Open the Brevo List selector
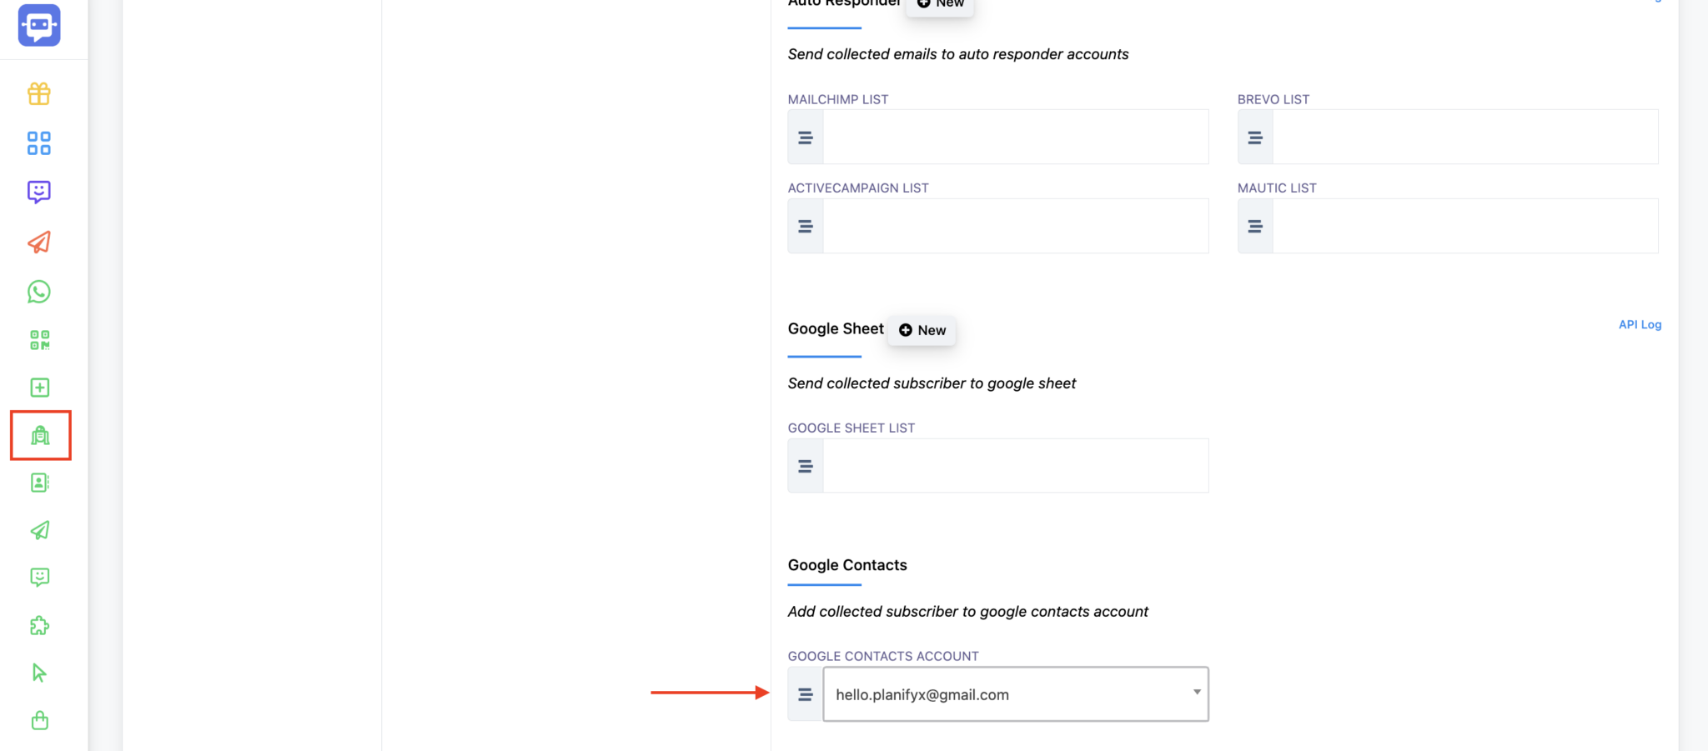The width and height of the screenshot is (1708, 751). 1465,138
